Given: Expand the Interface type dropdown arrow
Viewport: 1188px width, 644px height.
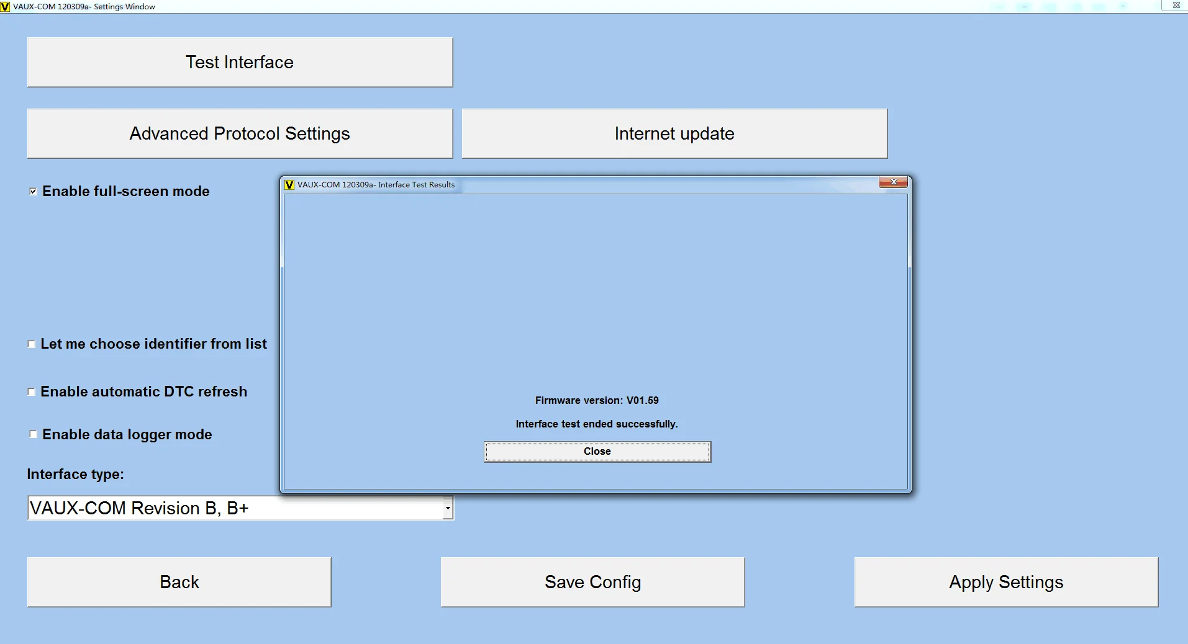Looking at the screenshot, I should [448, 508].
